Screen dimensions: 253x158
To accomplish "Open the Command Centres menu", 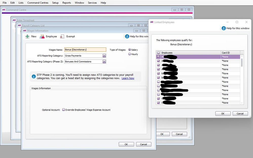I will 38,3.
